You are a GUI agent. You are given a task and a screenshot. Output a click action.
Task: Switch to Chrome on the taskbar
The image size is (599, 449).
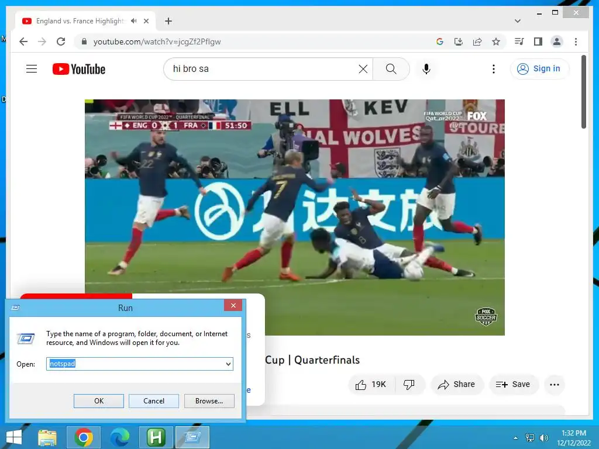tap(84, 437)
